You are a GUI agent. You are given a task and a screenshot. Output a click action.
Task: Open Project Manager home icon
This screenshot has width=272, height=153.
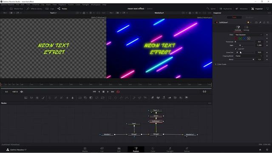tap(260, 150)
